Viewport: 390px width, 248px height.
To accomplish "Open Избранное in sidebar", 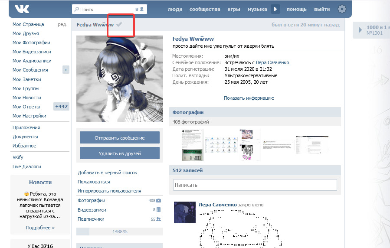I will click(x=24, y=146).
